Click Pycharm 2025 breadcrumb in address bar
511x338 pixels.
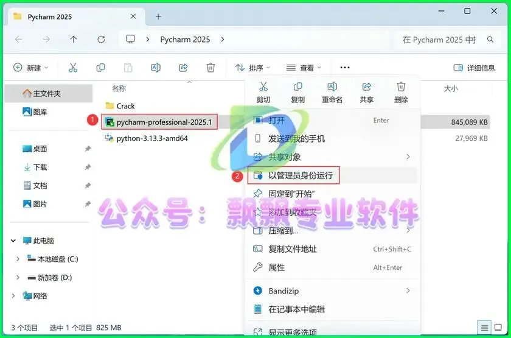click(x=185, y=40)
